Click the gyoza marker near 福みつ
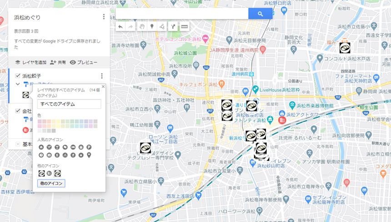 point(345,48)
